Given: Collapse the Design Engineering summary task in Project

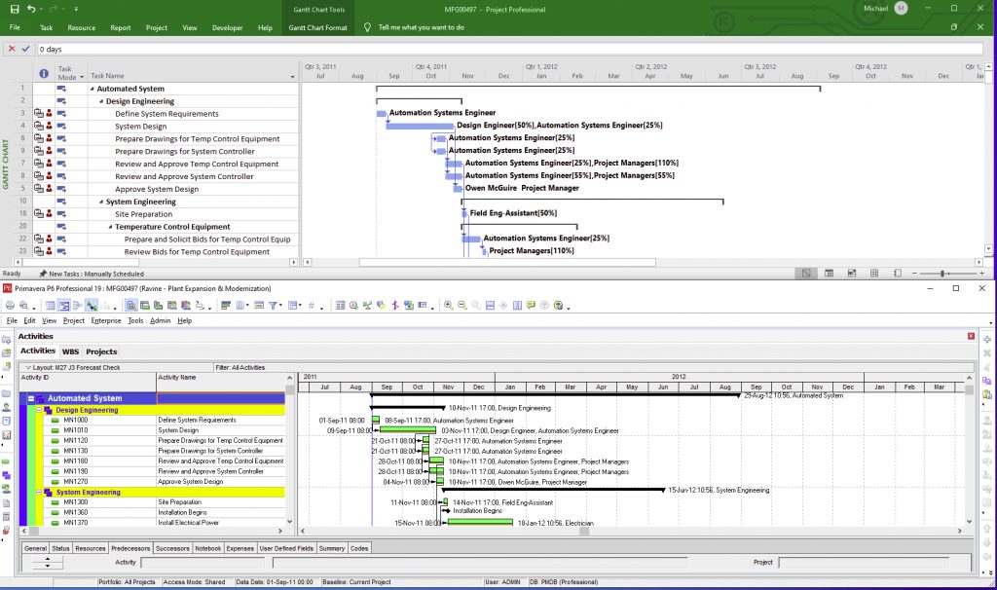Looking at the screenshot, I should (x=101, y=101).
